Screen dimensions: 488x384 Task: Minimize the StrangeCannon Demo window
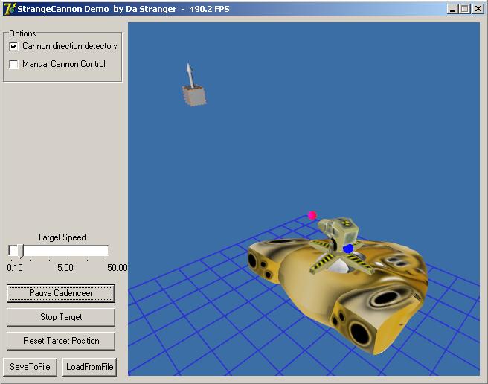[453, 9]
